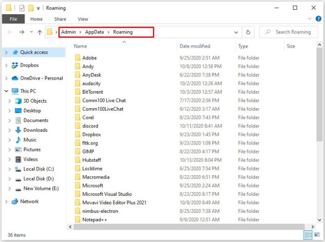Click the New folder icon in the title bar
This screenshot has width=325, height=242.
(x=31, y=8)
